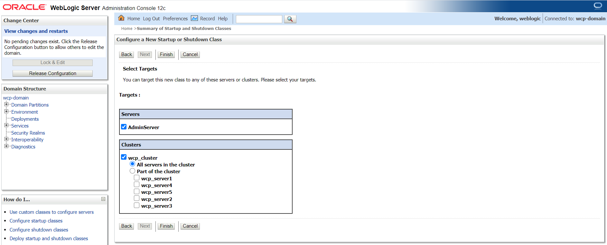Select All servers in the cluster option
607x245 pixels.
coord(132,164)
